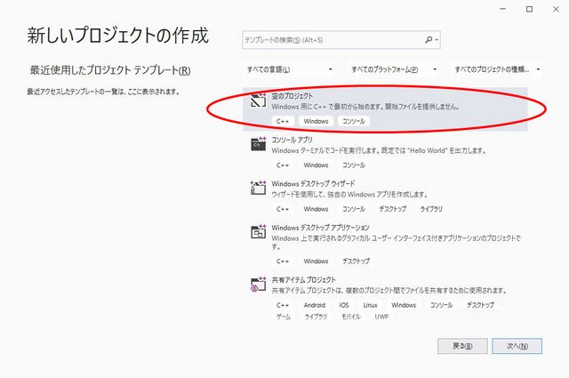Open the すべてのプラットフォーム dropdown
Image resolution: width=569 pixels, height=378 pixels.
tap(394, 69)
